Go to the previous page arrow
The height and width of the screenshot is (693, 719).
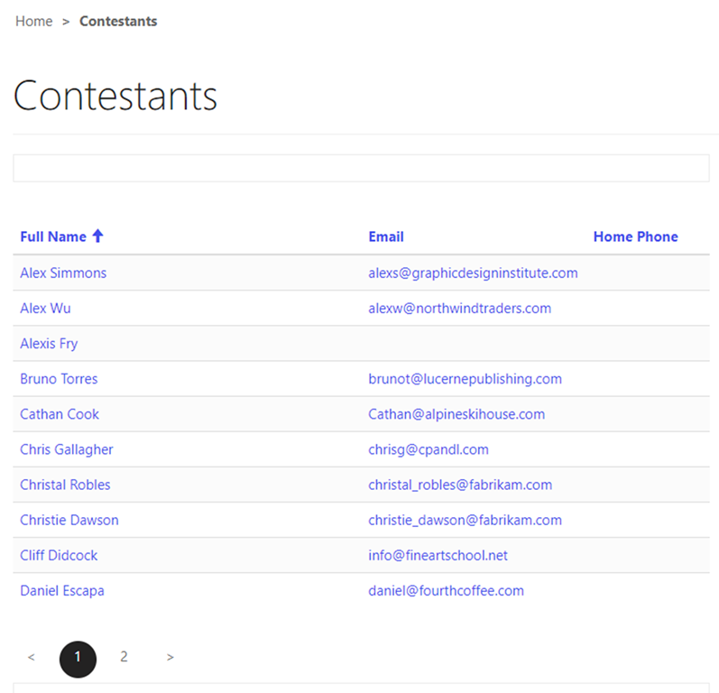(32, 658)
